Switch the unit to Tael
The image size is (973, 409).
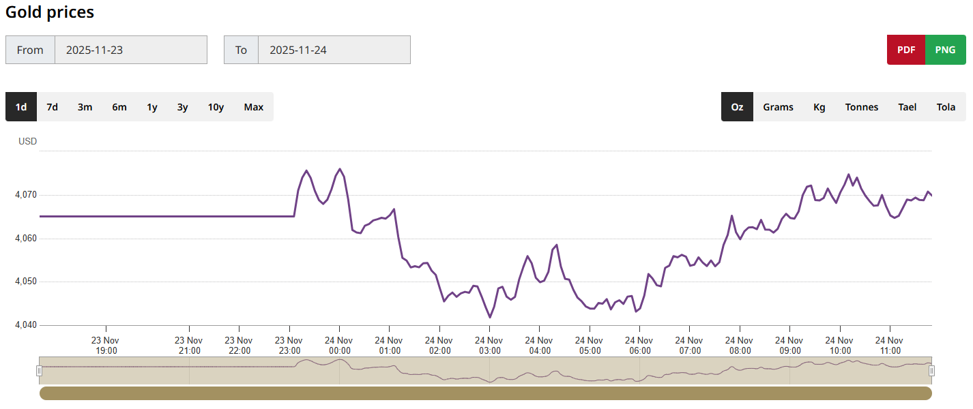(x=907, y=107)
